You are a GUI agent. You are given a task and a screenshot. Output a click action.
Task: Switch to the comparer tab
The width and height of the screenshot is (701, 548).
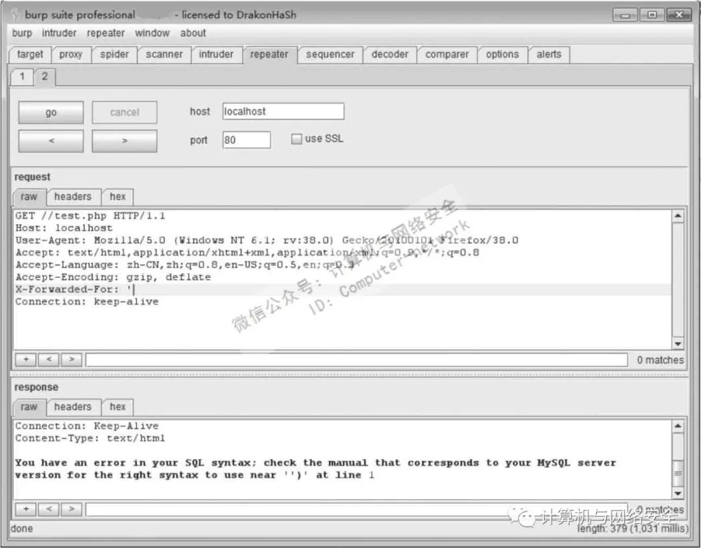tap(447, 55)
